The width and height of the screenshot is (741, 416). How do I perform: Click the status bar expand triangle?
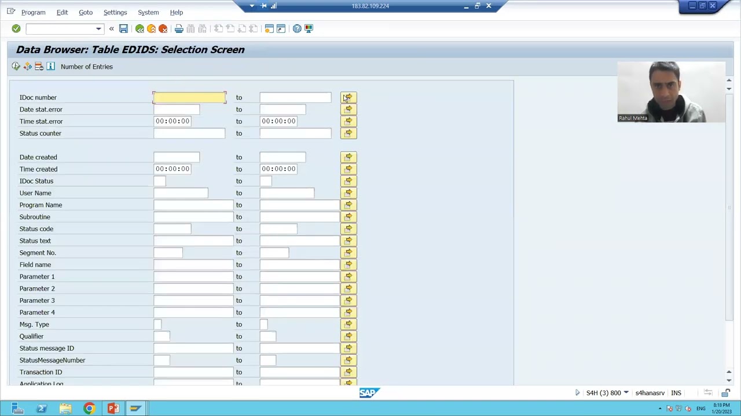point(577,393)
